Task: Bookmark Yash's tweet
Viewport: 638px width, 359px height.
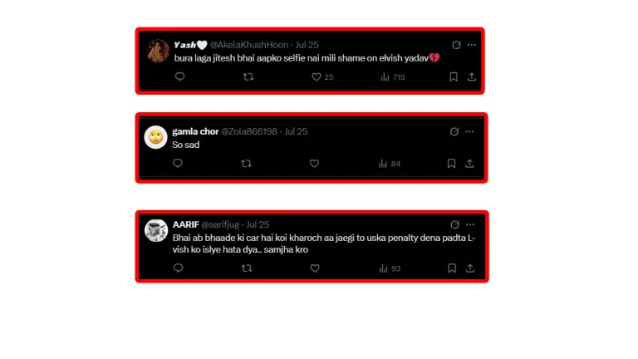Action: click(x=453, y=76)
